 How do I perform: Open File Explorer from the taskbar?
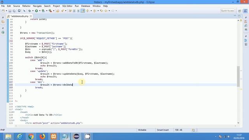pyautogui.click(x=8, y=136)
